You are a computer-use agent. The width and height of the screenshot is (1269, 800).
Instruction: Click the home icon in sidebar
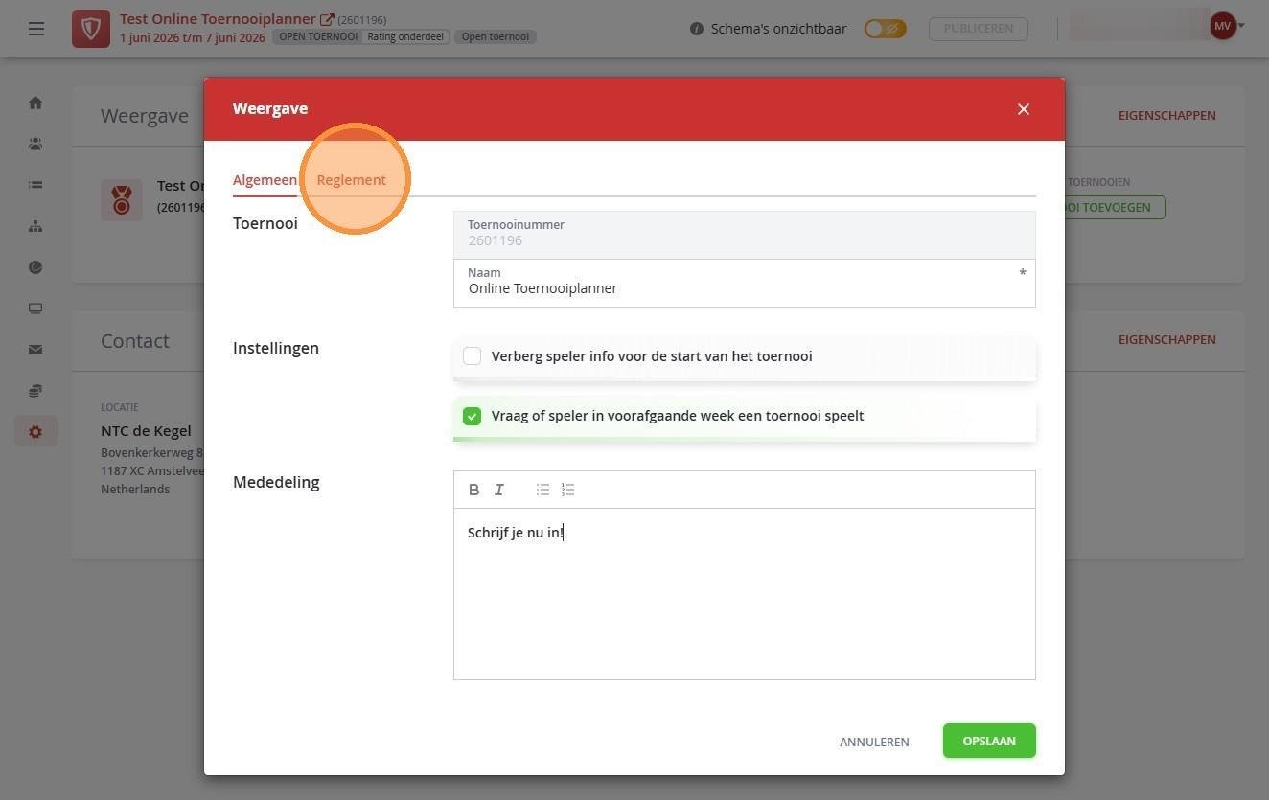(x=35, y=103)
